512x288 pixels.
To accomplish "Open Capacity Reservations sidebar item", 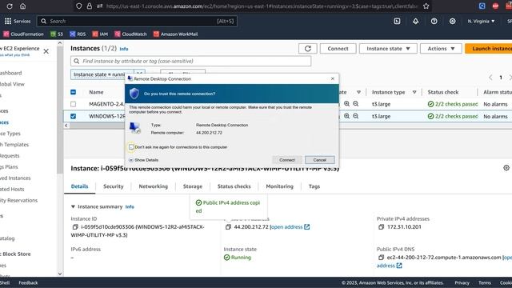I will pos(18,200).
